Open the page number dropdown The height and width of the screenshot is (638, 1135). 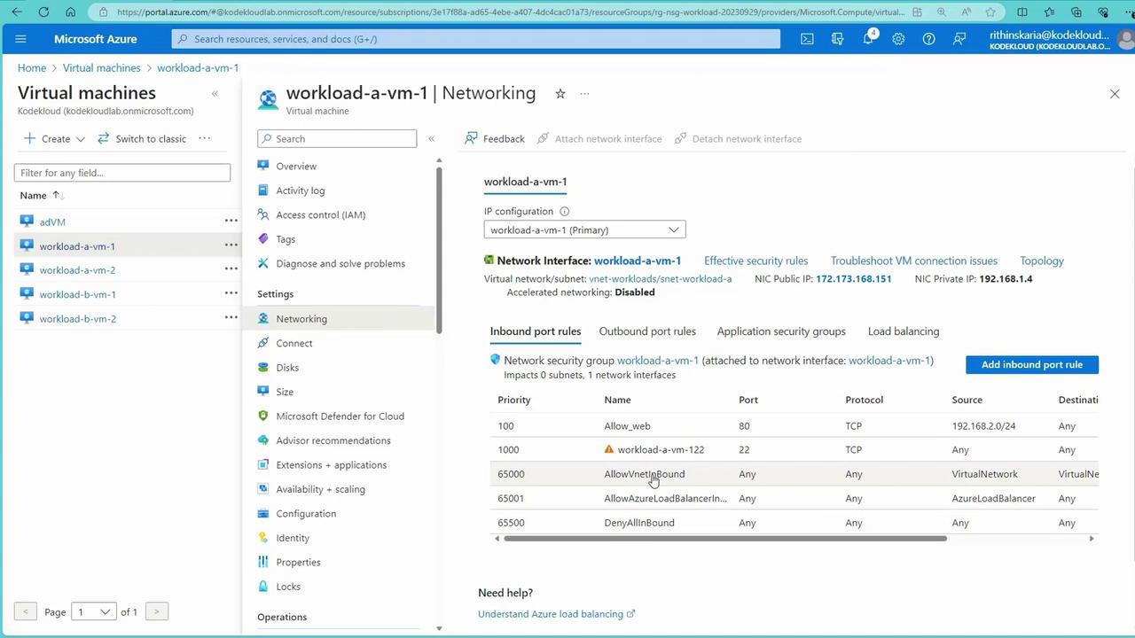tap(93, 611)
